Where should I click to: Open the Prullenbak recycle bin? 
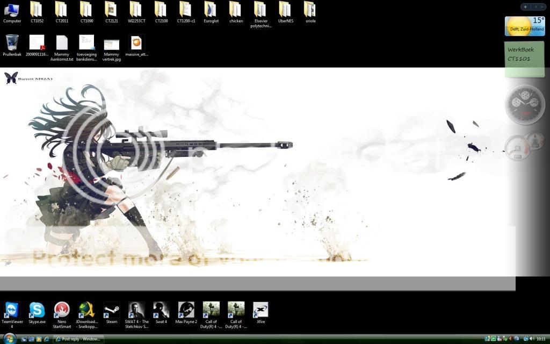click(x=12, y=44)
